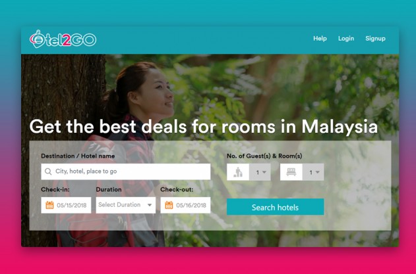Open the number of rooms dropdown
This screenshot has height=274, width=416.
point(313,172)
